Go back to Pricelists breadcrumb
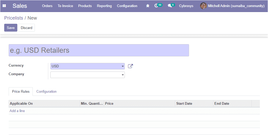 tap(13, 18)
